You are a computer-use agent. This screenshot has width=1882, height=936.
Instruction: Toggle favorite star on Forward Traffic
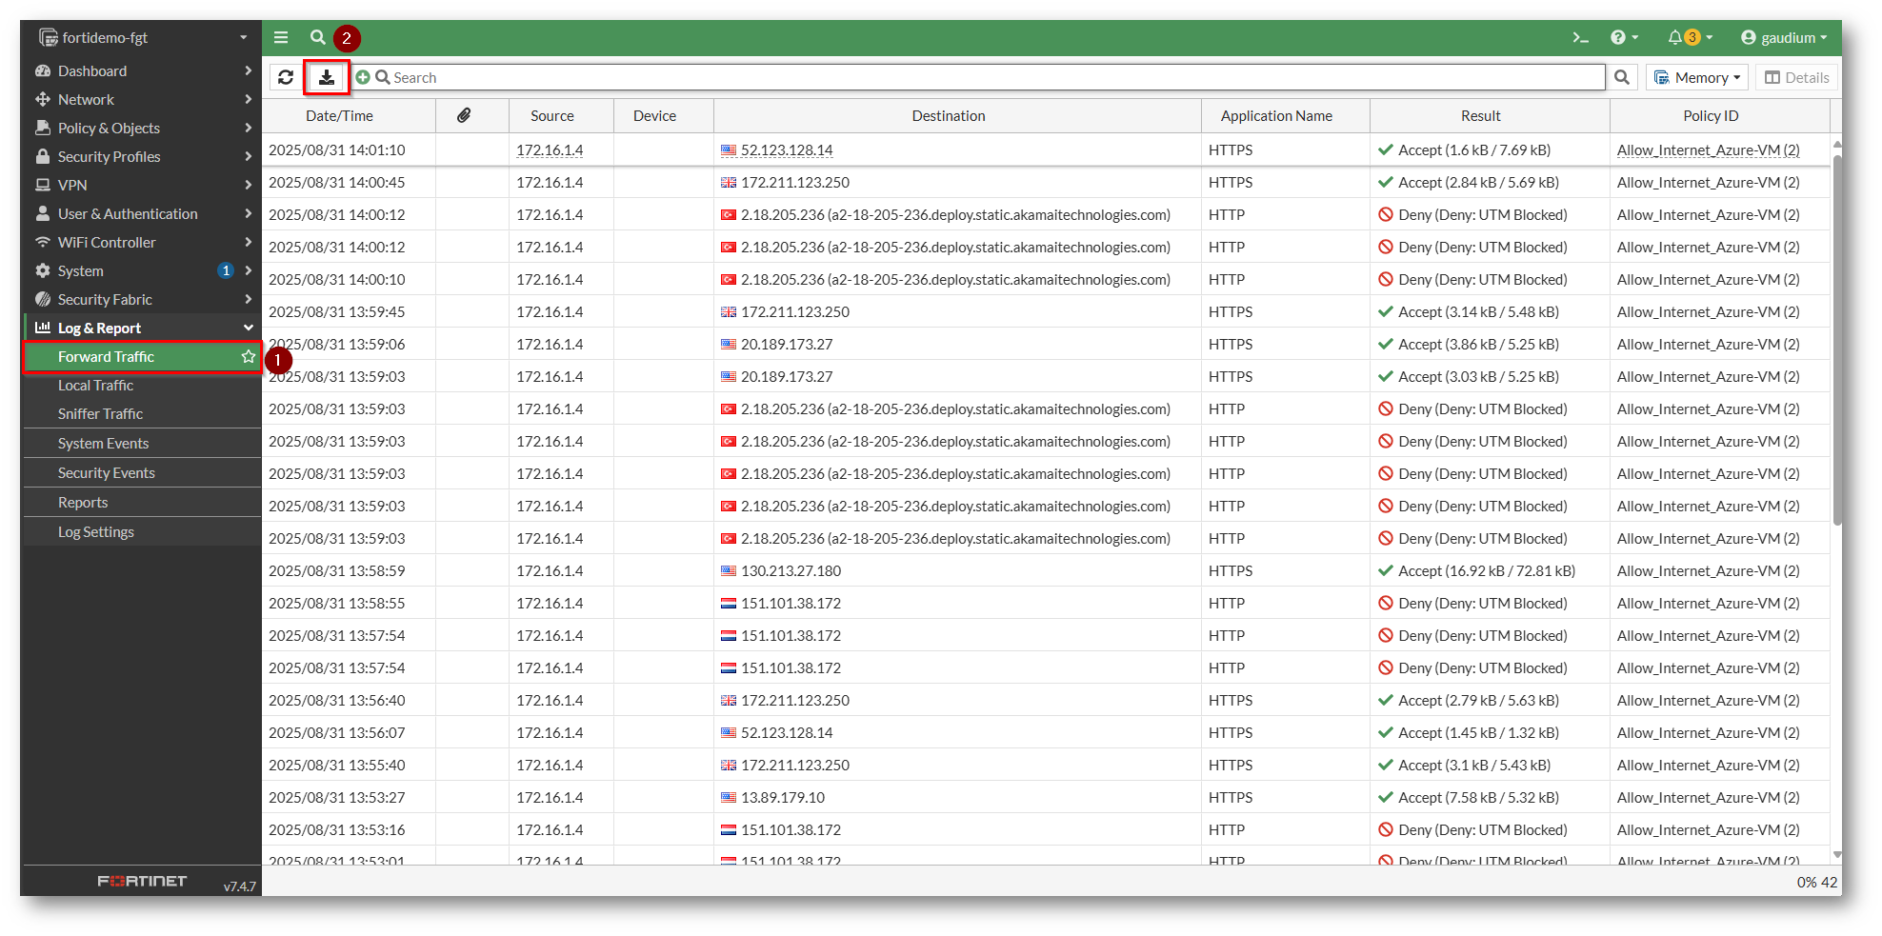coord(249,356)
